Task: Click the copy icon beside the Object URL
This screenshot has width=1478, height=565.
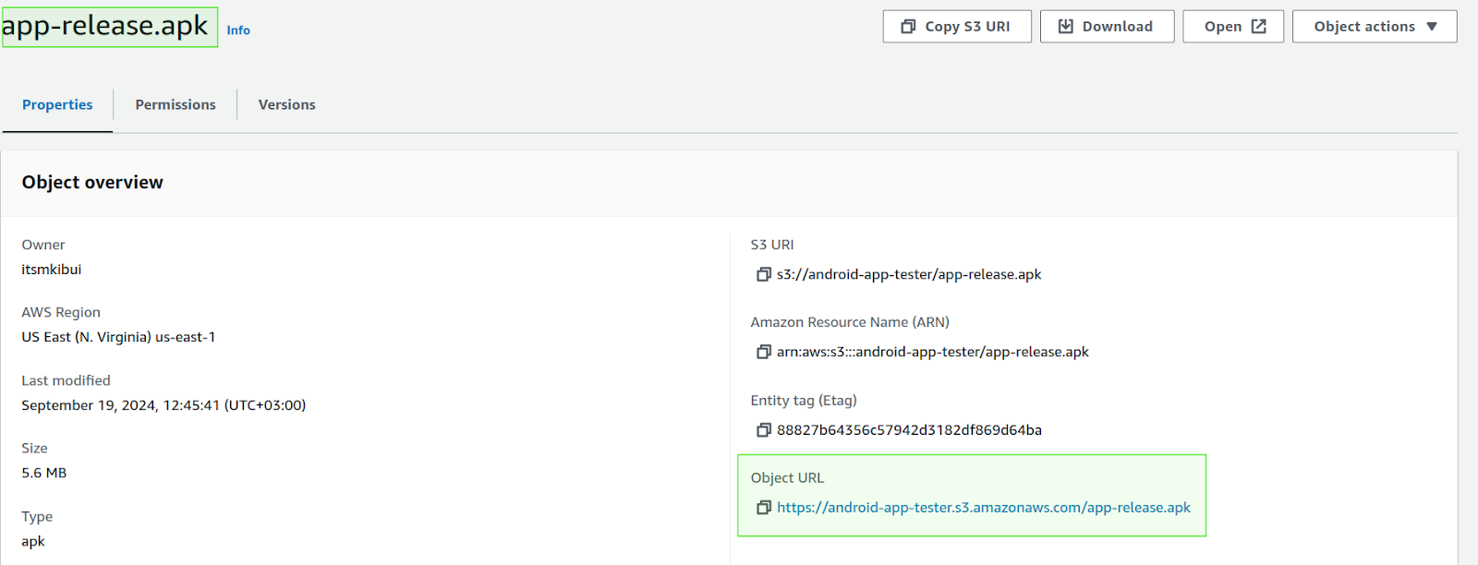Action: 763,508
